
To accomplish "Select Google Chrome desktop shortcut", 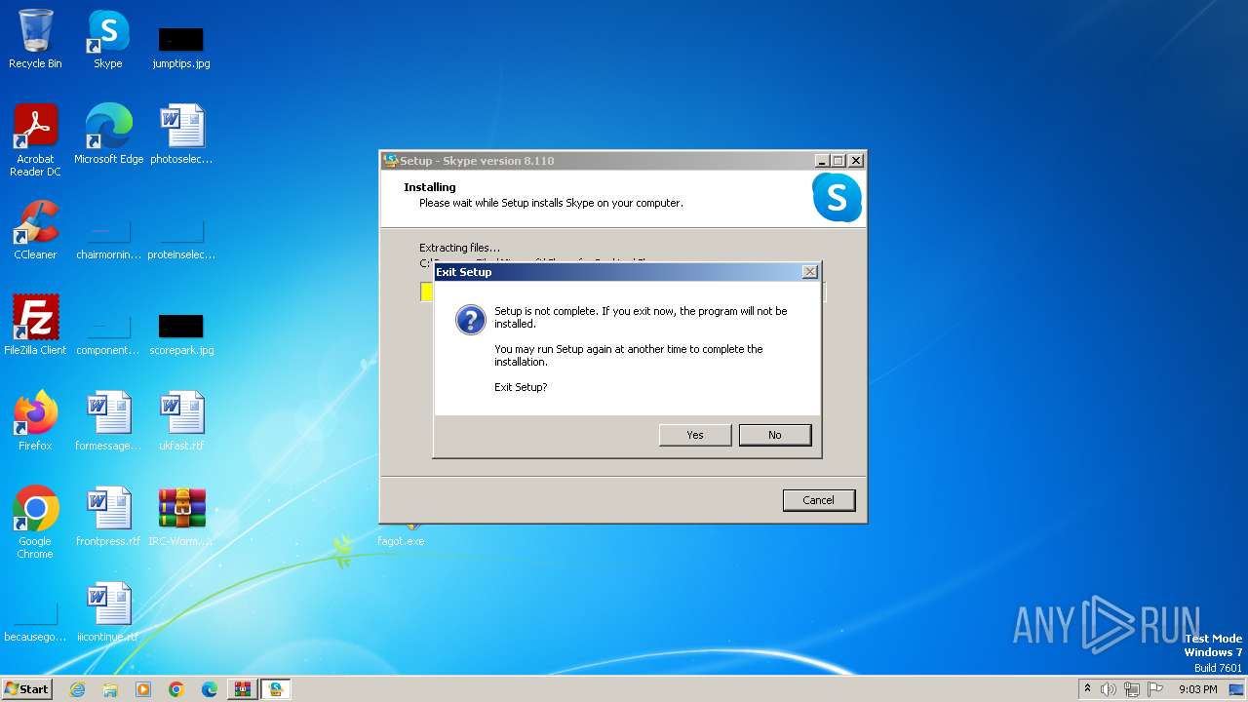I will click(35, 523).
